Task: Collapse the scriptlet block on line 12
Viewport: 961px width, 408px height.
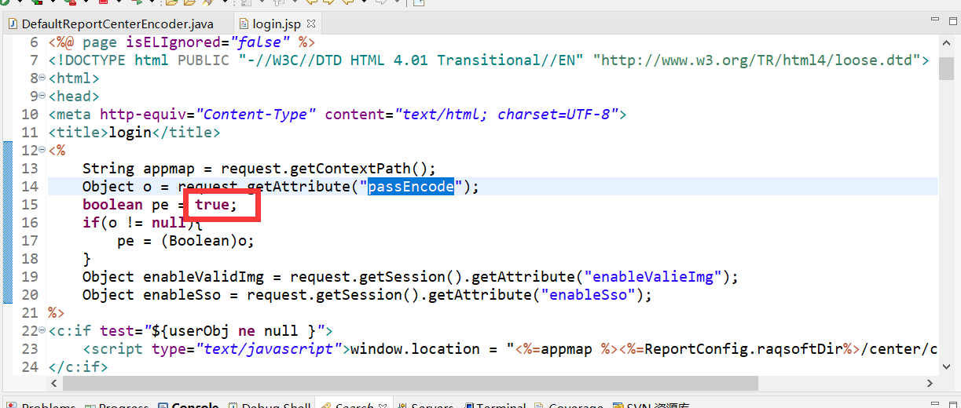Action: tap(42, 151)
